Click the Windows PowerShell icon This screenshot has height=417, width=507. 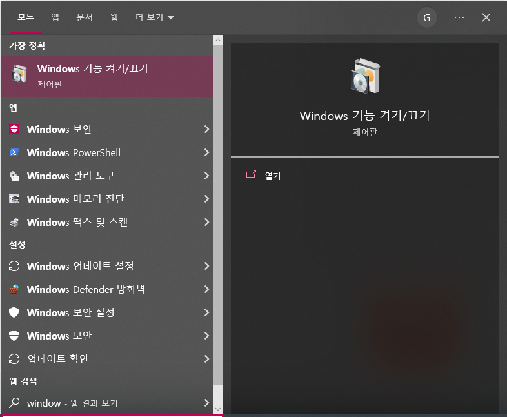pyautogui.click(x=14, y=152)
